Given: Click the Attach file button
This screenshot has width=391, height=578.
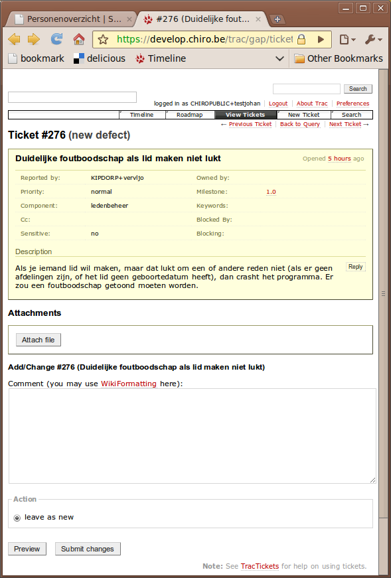Looking at the screenshot, I should 39,340.
